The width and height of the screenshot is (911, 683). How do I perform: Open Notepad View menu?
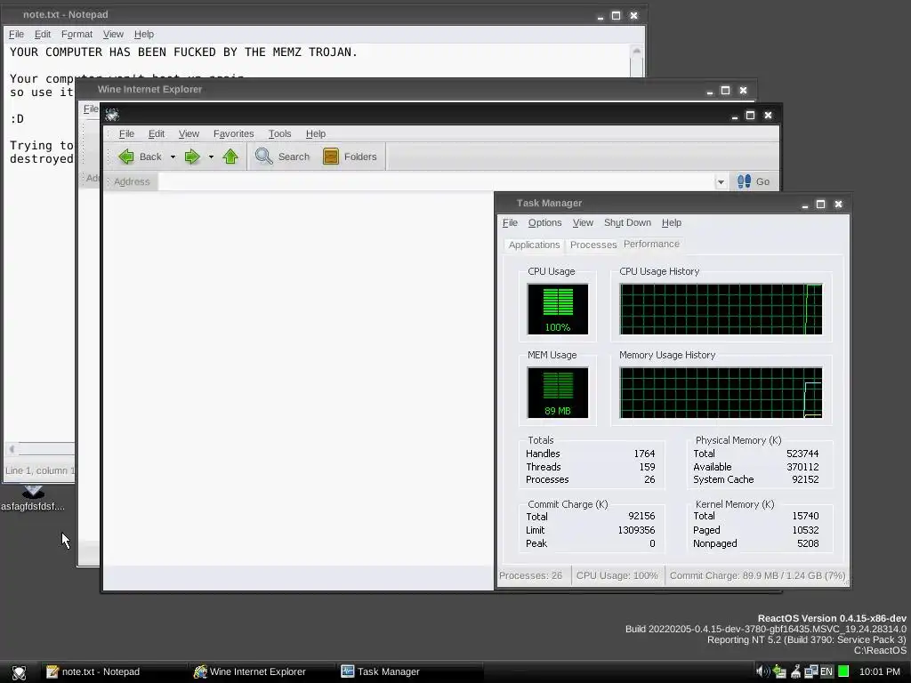tap(113, 35)
